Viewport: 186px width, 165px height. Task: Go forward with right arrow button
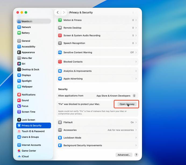[64, 12]
